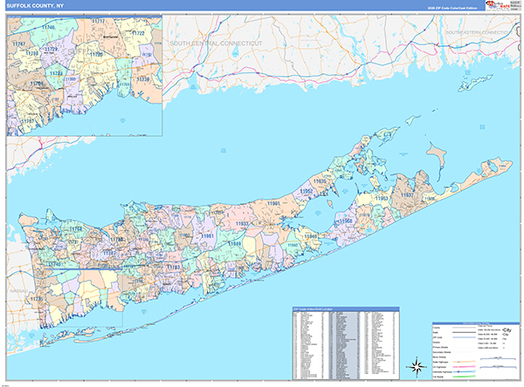Screen dimensions: 524x387
Task: Click ZIP label 11704 in the inset map
Action: (37, 83)
